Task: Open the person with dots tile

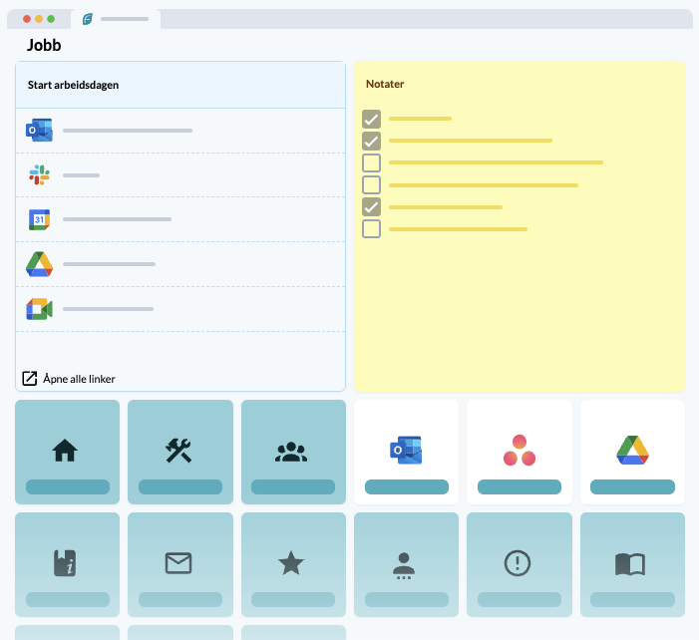Action: 406,564
